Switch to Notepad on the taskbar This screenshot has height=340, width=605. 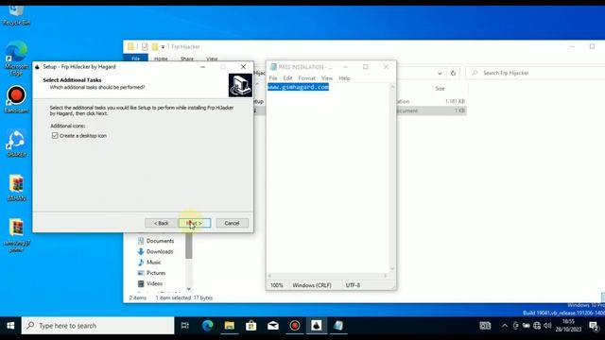[338, 326]
